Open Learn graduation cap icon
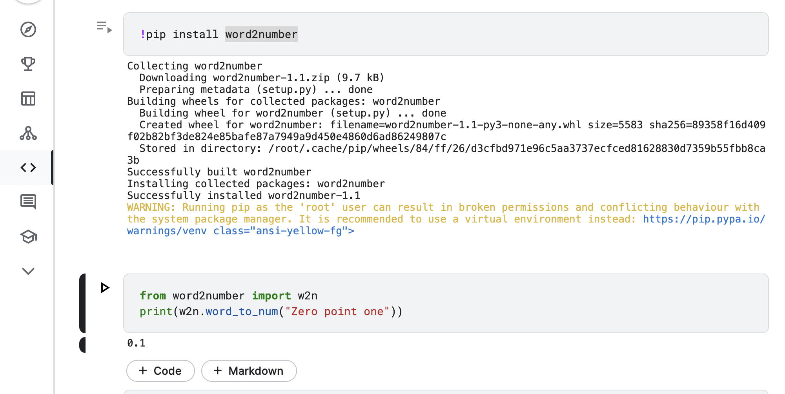785x394 pixels. point(28,237)
